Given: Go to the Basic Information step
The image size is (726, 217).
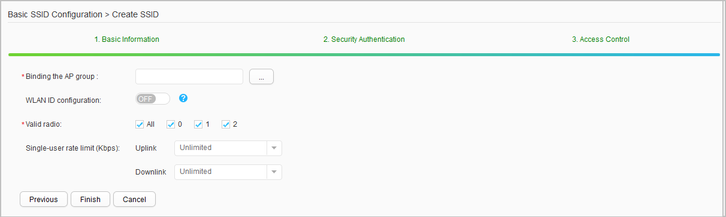Looking at the screenshot, I should [x=127, y=39].
